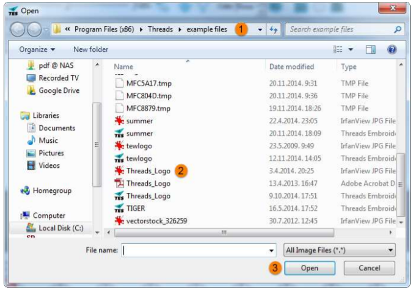Click the Homegroup icon
416x293 pixels.
point(25,190)
